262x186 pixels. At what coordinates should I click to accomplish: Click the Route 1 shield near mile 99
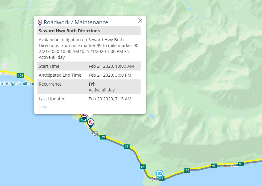[x=95, y=133]
